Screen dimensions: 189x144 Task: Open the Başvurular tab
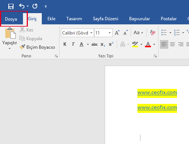[x=139, y=19]
